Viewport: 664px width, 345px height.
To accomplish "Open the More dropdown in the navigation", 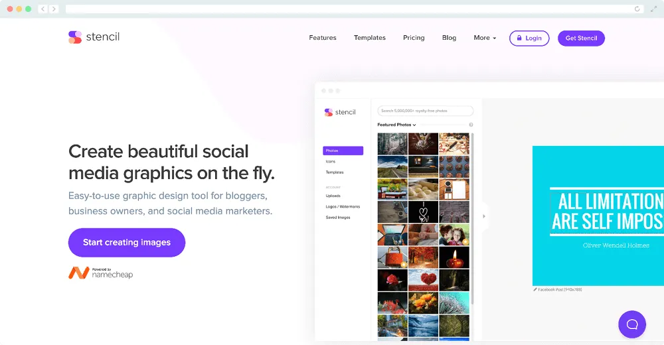I will click(x=485, y=38).
